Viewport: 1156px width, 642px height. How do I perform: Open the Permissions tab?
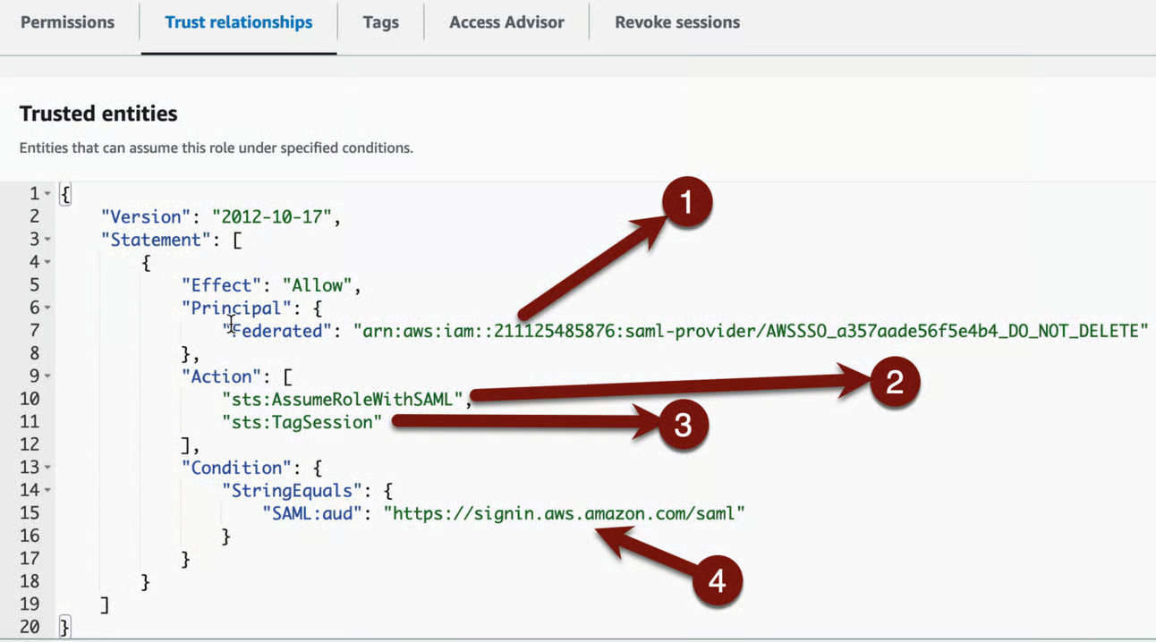pyautogui.click(x=67, y=22)
